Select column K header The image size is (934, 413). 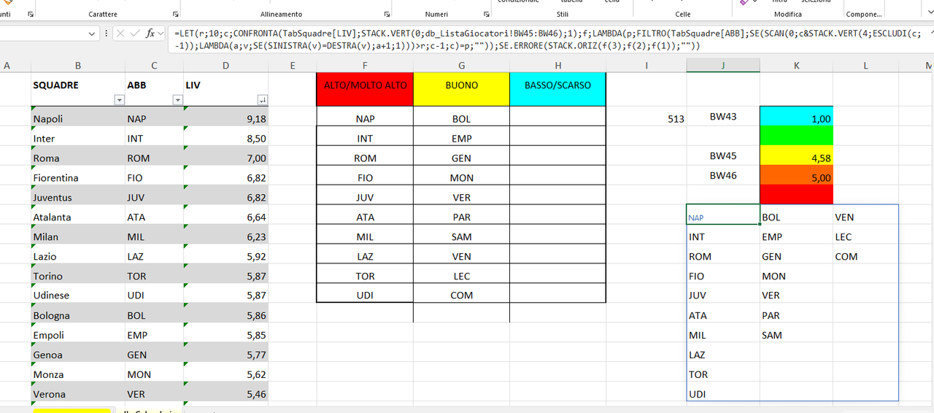click(x=796, y=66)
